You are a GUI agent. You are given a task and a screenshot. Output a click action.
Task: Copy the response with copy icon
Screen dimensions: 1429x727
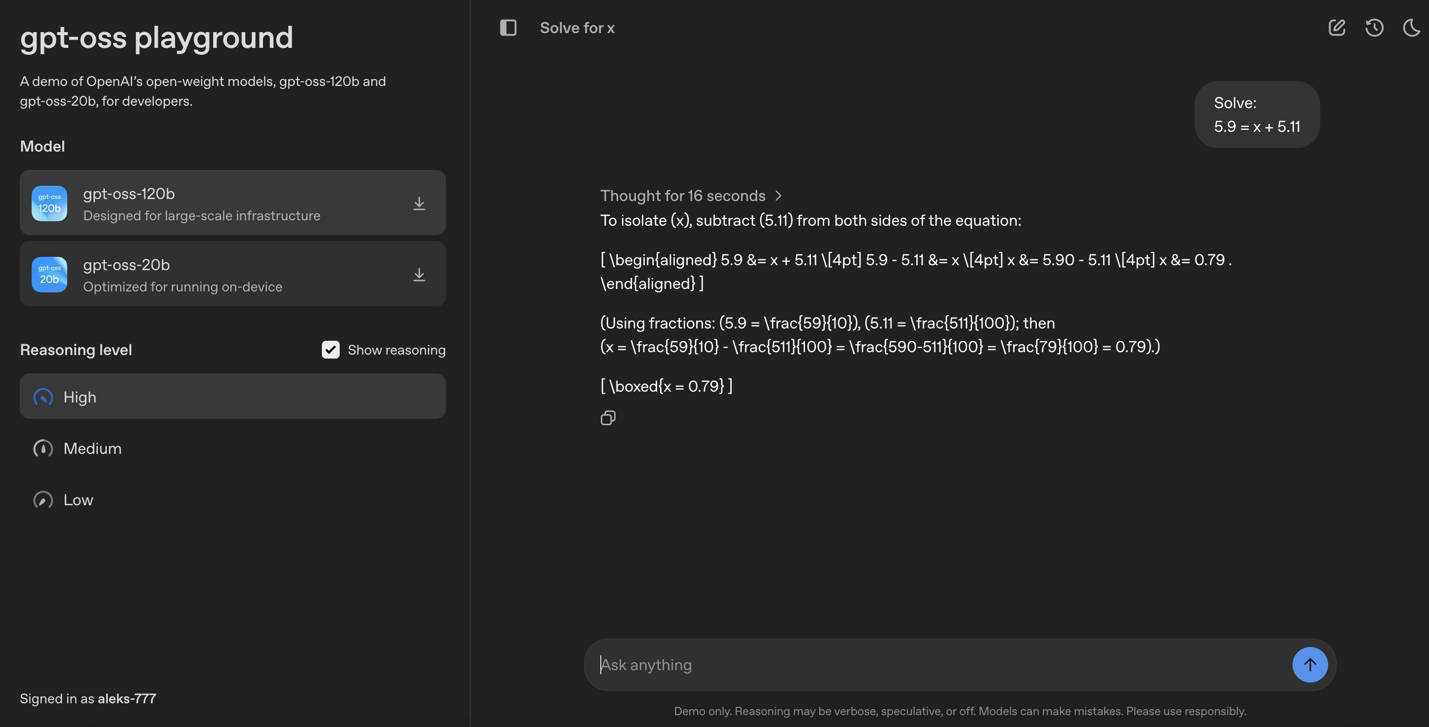click(x=608, y=418)
